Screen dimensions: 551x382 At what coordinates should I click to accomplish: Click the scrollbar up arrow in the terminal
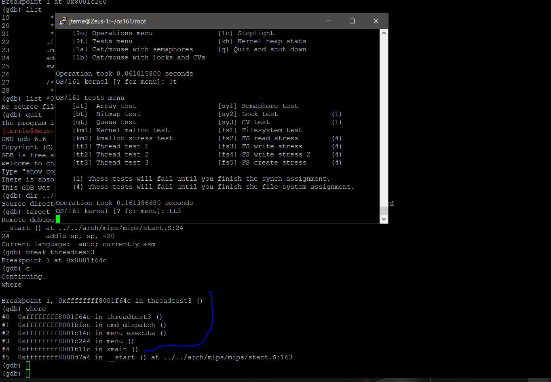coord(384,33)
